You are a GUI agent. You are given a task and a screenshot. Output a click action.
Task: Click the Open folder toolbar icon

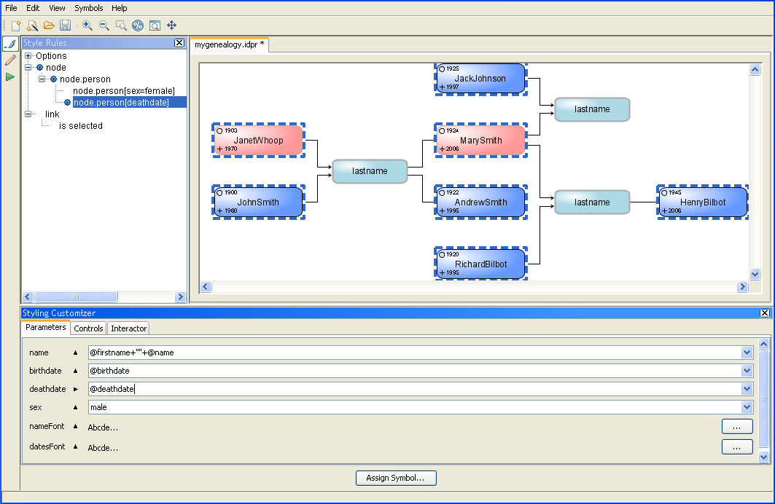[49, 25]
